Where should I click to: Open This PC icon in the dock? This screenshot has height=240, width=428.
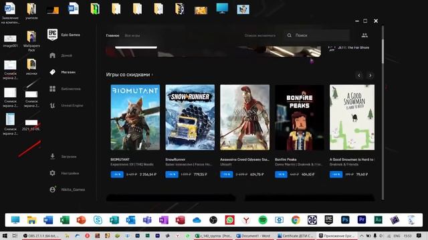[15, 220]
